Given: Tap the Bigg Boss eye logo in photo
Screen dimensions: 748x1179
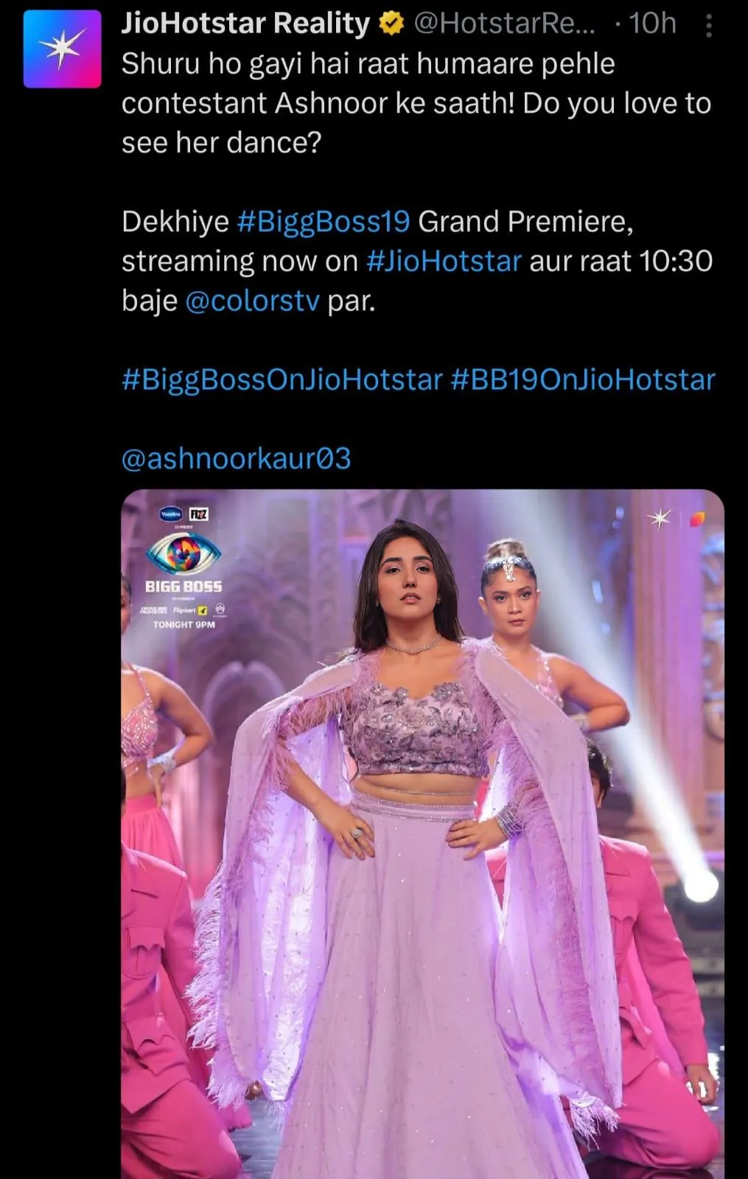Looking at the screenshot, I should tap(183, 553).
